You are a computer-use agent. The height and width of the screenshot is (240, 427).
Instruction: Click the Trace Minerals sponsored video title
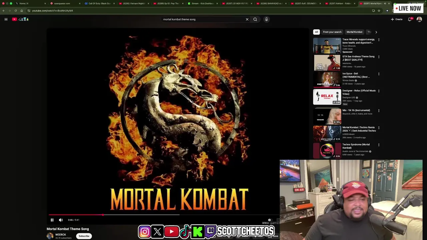pos(359,41)
